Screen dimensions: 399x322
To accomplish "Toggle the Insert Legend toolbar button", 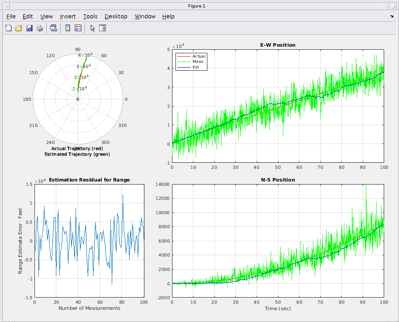I will click(78, 28).
